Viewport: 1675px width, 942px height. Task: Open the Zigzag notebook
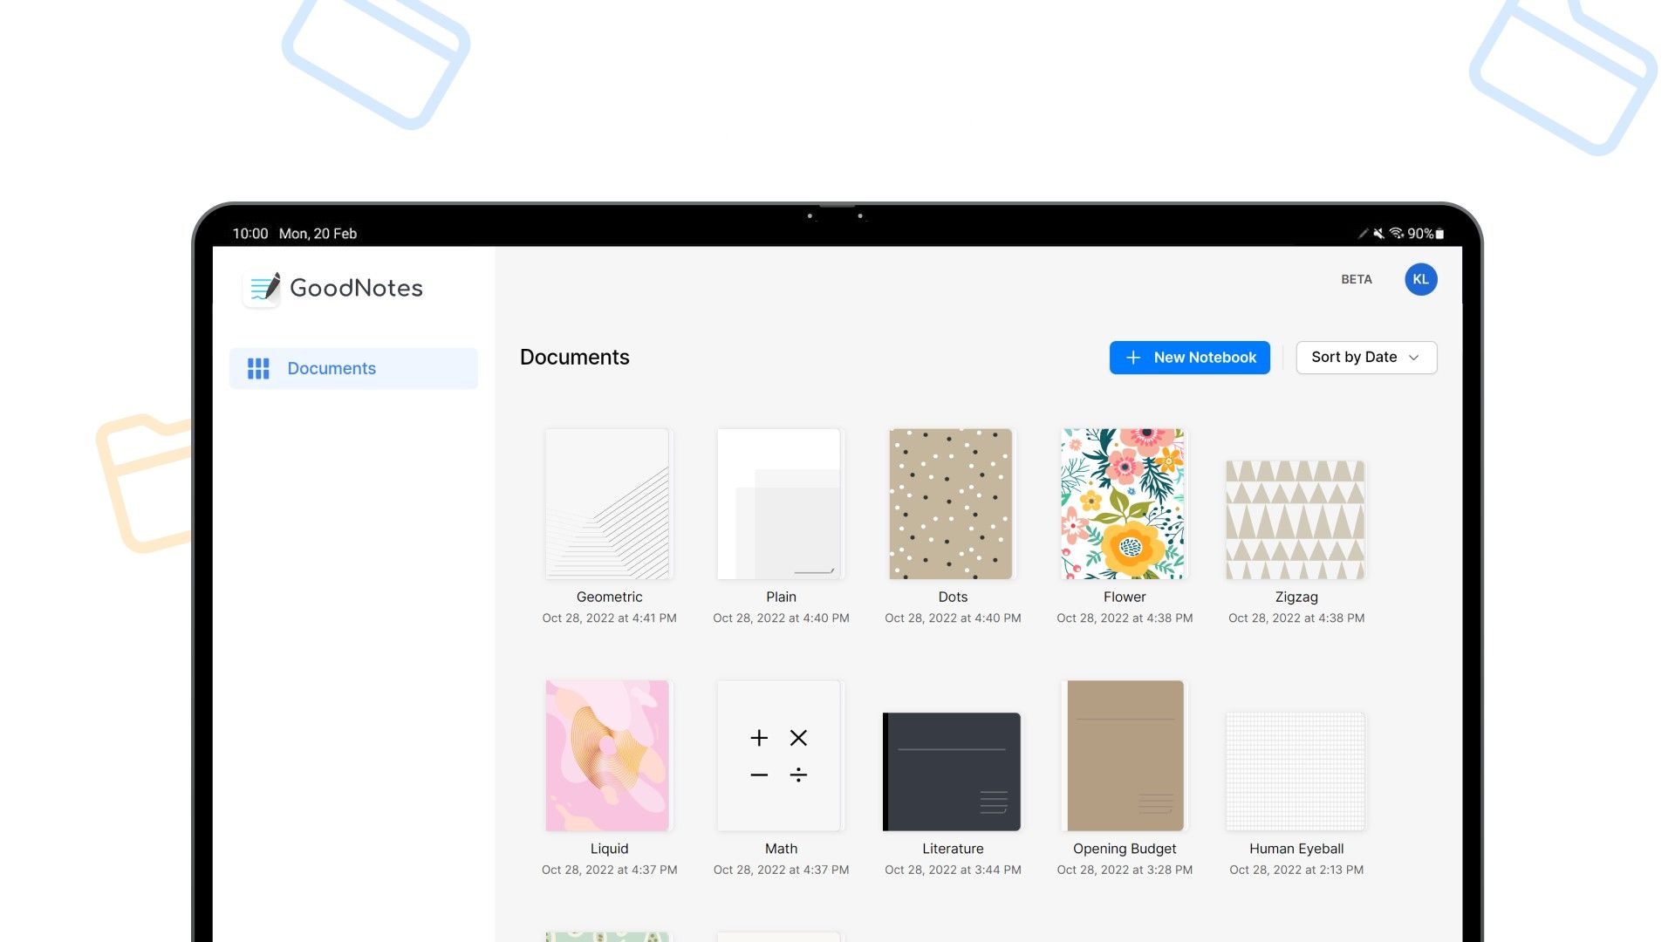point(1296,504)
